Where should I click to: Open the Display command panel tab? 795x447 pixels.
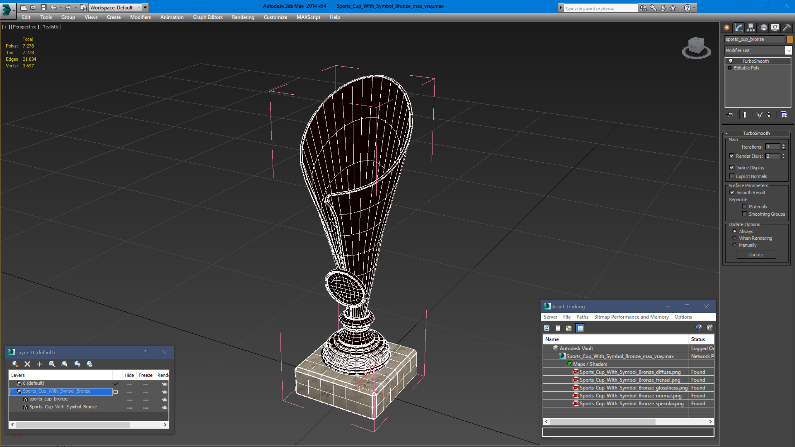[775, 28]
